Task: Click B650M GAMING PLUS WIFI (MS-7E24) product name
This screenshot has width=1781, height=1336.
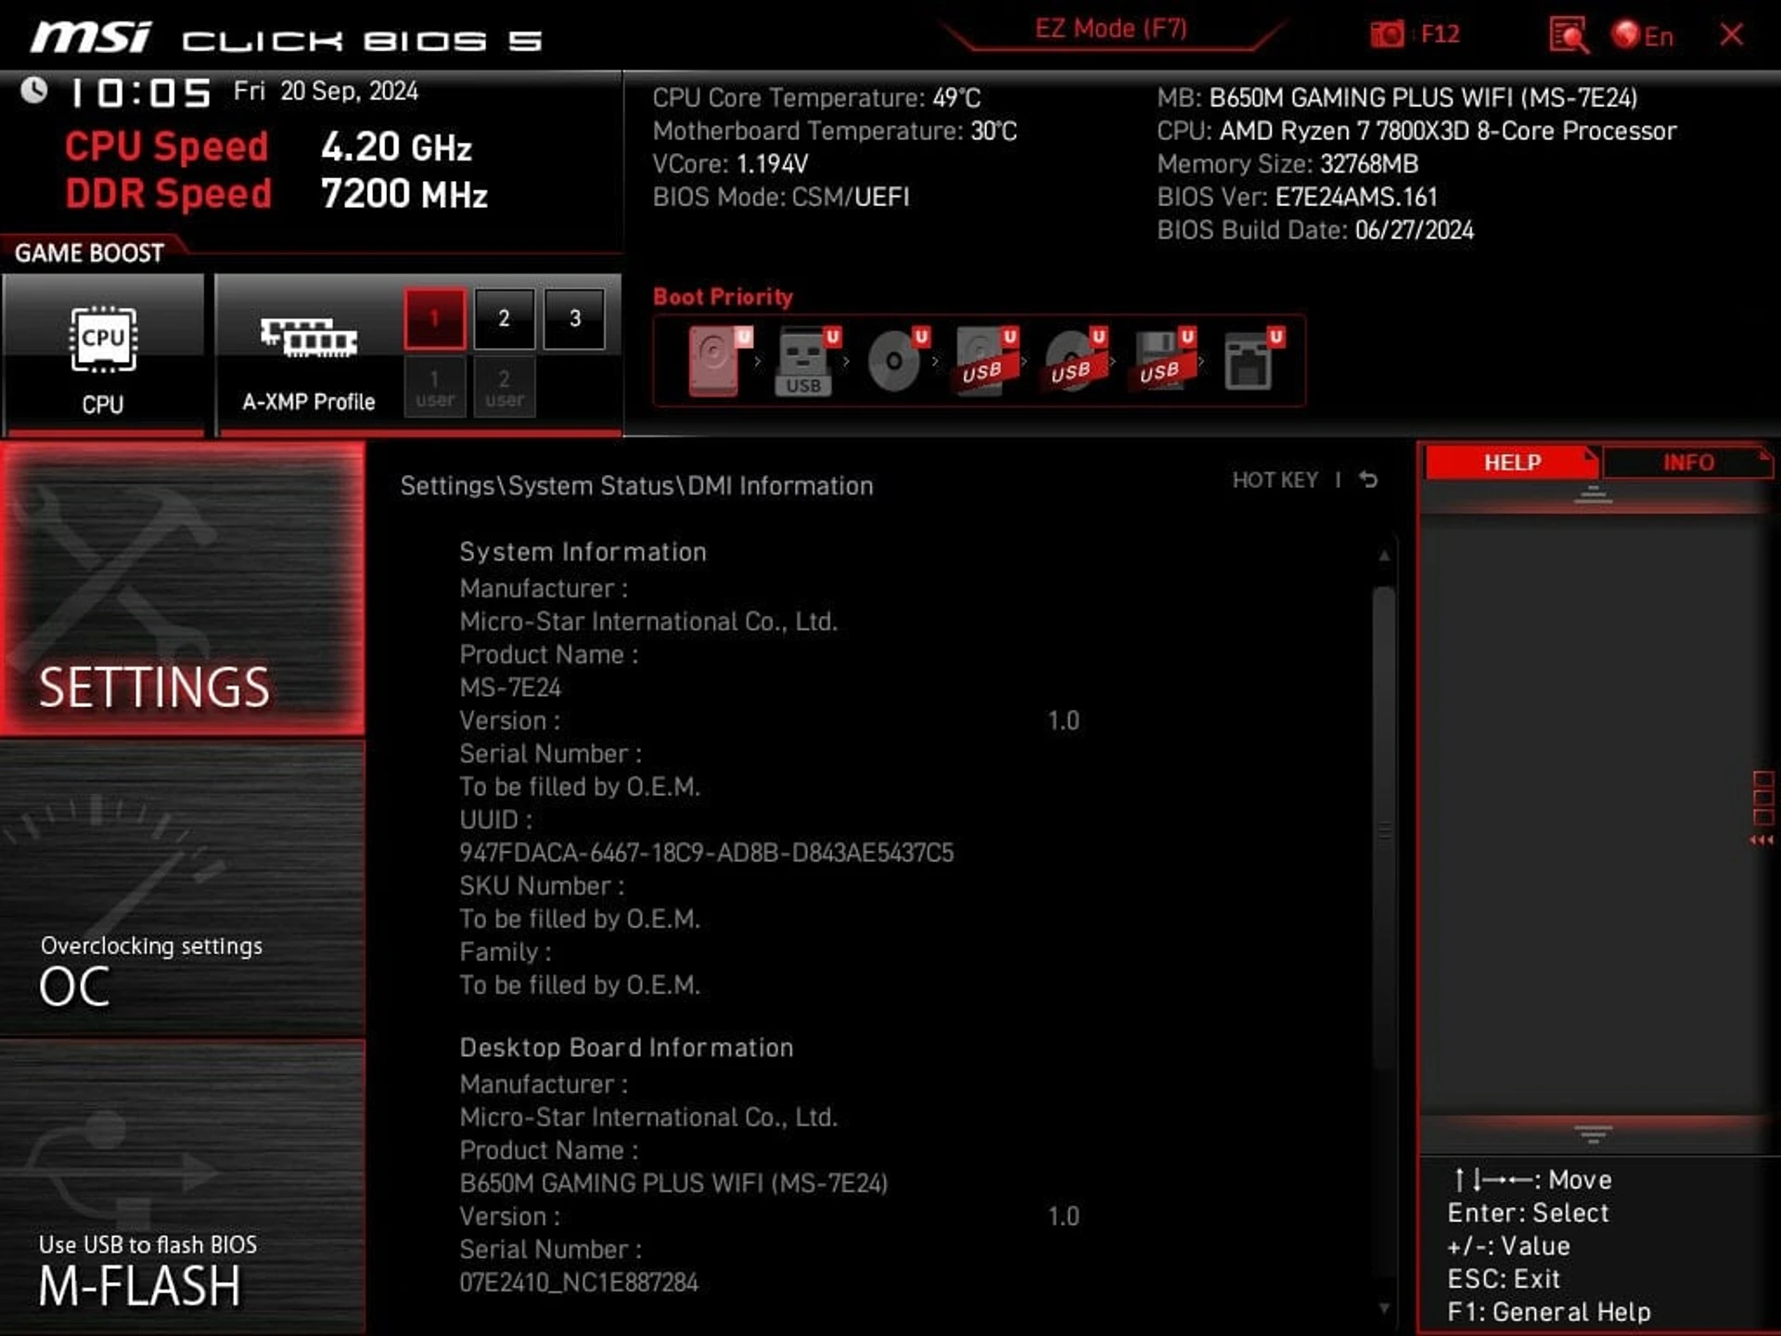Action: coord(673,1184)
